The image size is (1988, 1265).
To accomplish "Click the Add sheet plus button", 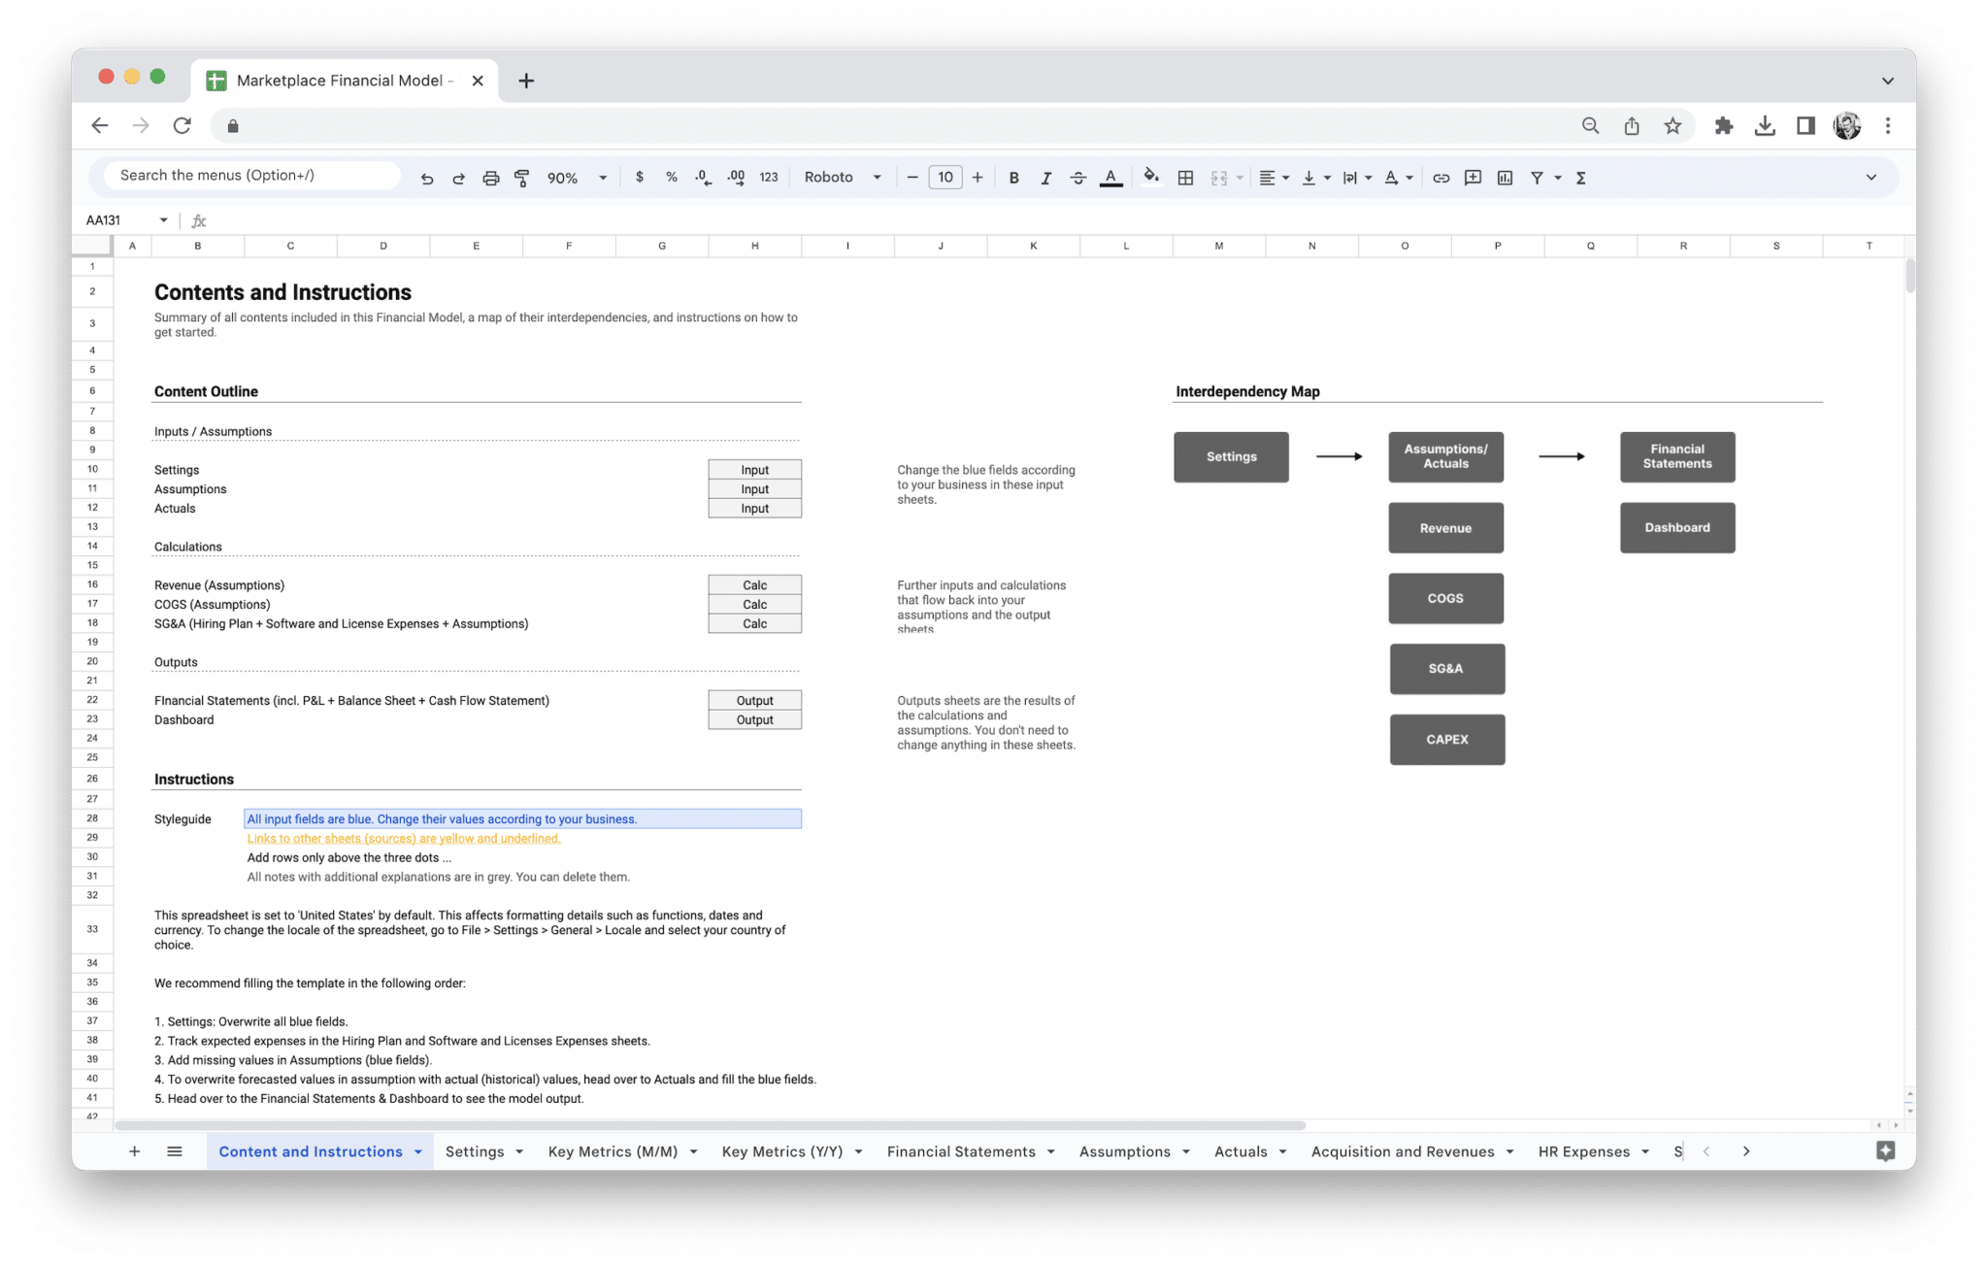I will (x=134, y=1150).
